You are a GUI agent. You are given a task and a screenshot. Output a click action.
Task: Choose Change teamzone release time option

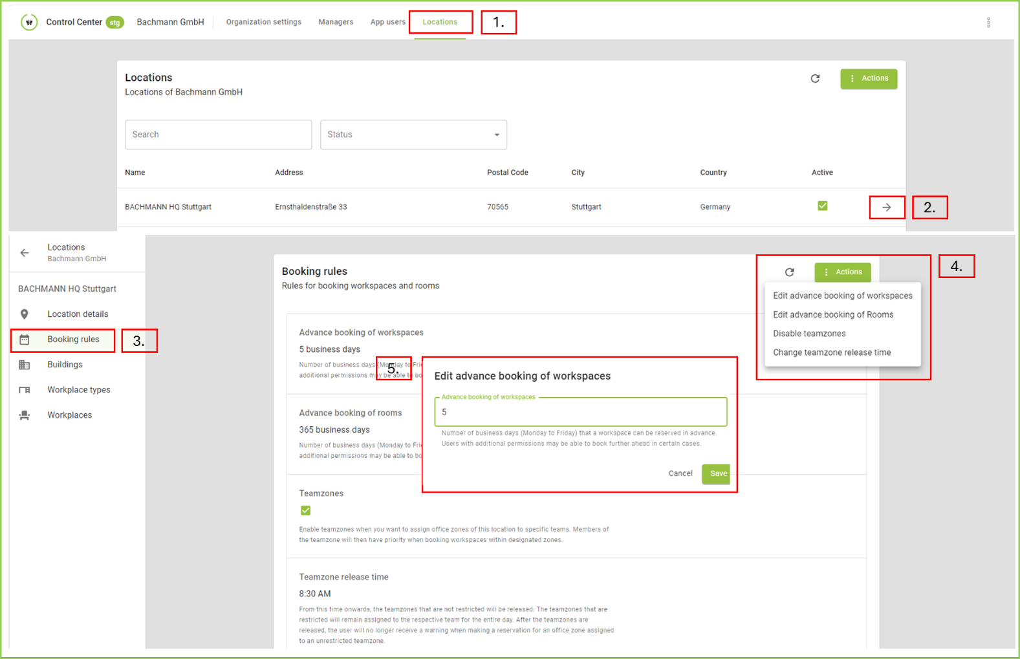[x=832, y=353]
